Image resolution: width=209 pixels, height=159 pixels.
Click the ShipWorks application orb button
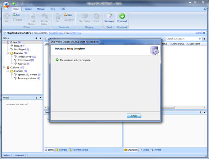click(x=6, y=5)
